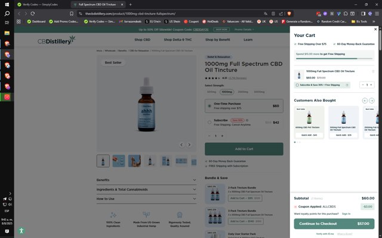Image resolution: width=382 pixels, height=238 pixels.
Task: Switch to Verify Codes SimplyCodes tab
Action: click(x=40, y=4)
